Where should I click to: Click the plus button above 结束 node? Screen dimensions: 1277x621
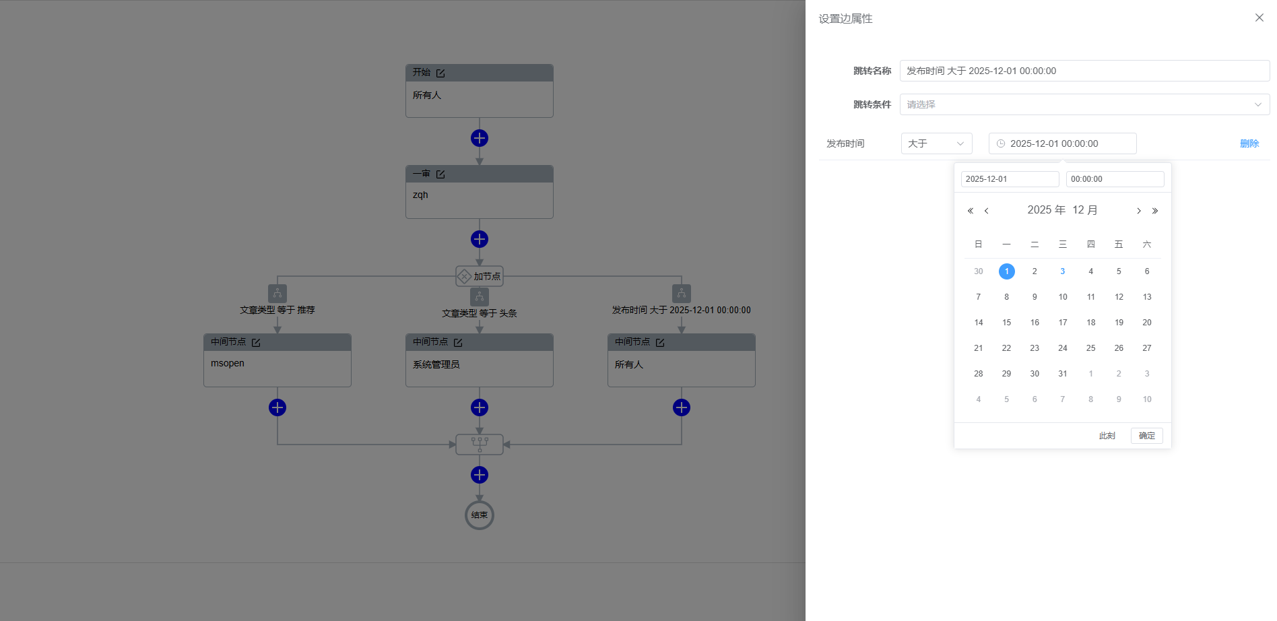(x=480, y=475)
